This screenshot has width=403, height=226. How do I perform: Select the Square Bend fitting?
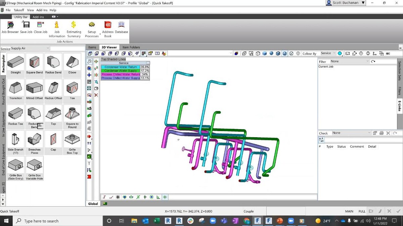[35, 64]
